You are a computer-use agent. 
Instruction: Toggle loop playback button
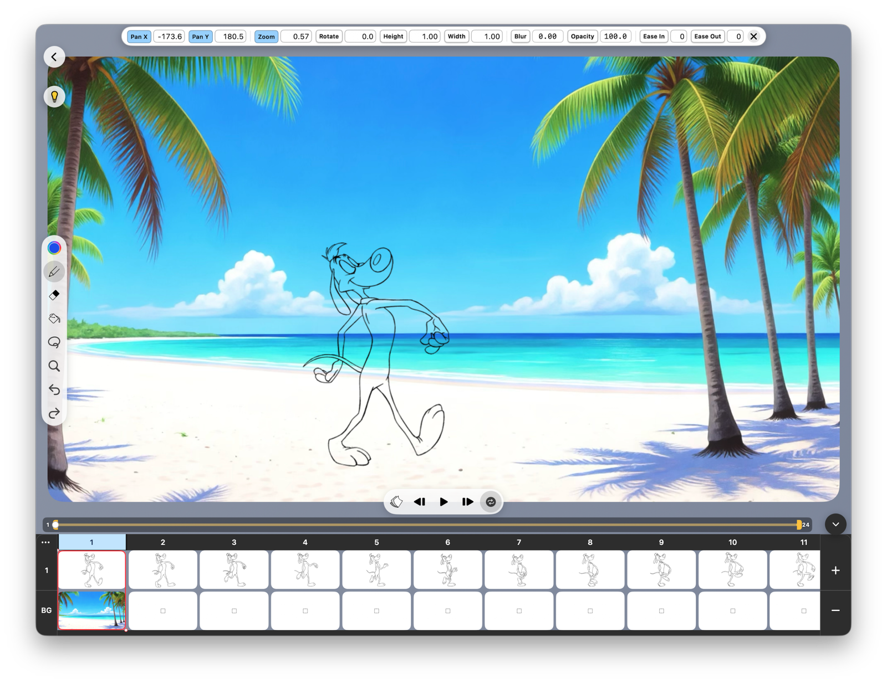(x=491, y=502)
